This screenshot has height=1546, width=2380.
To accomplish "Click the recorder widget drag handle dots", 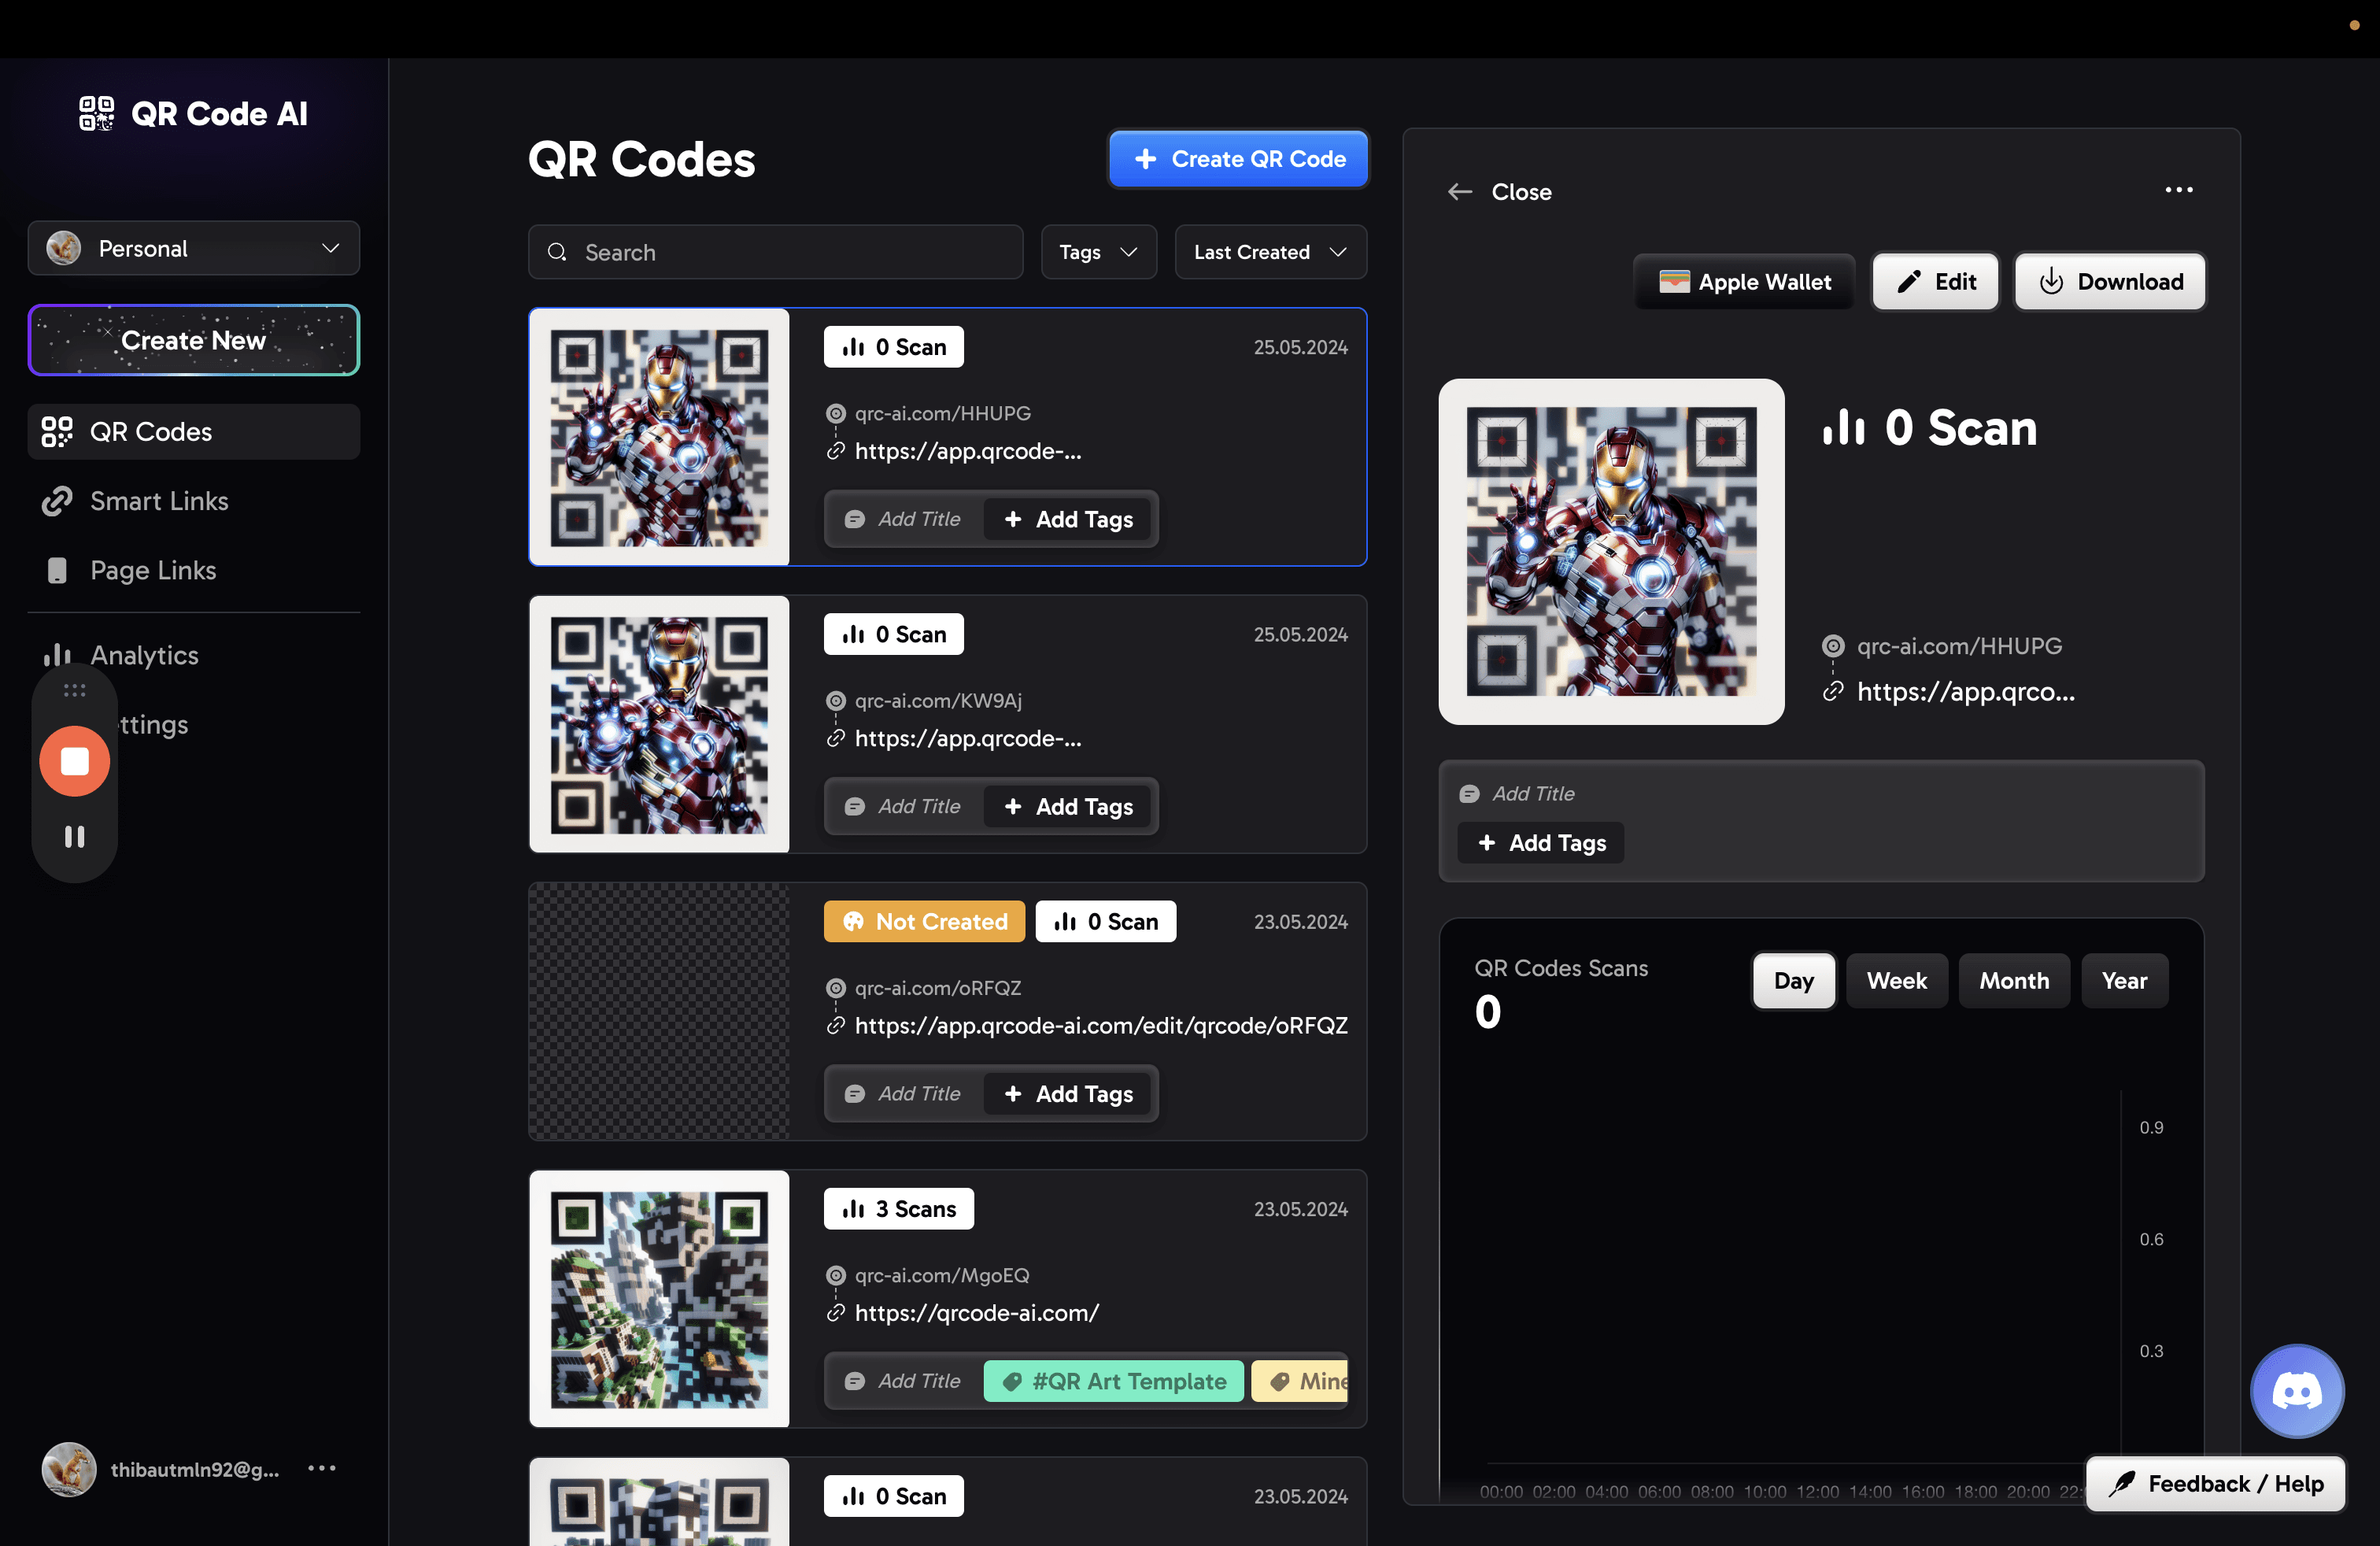I will click(x=75, y=690).
